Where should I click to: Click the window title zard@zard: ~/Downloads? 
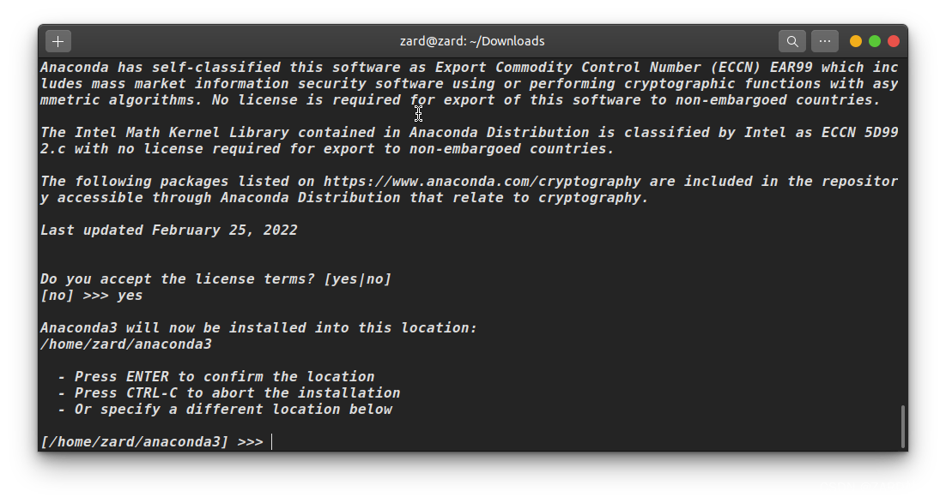pyautogui.click(x=472, y=41)
